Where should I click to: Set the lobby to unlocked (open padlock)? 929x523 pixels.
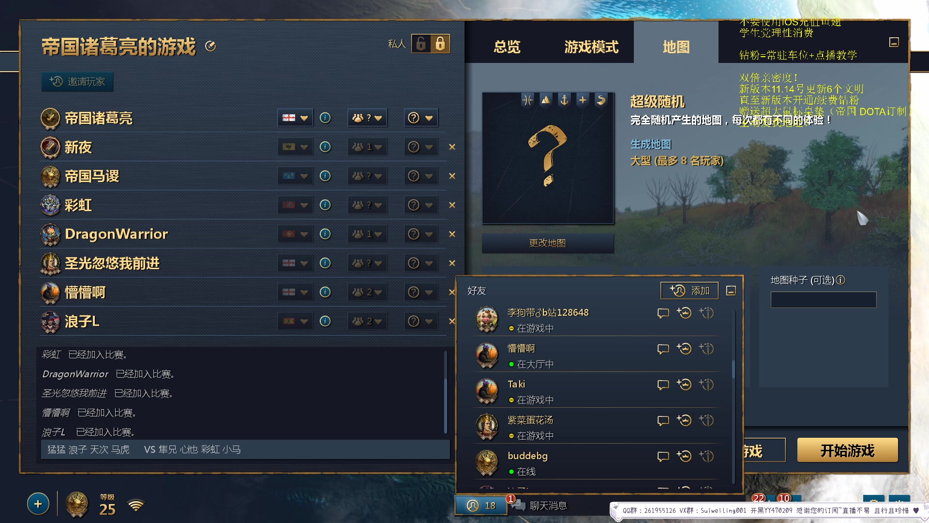(421, 44)
